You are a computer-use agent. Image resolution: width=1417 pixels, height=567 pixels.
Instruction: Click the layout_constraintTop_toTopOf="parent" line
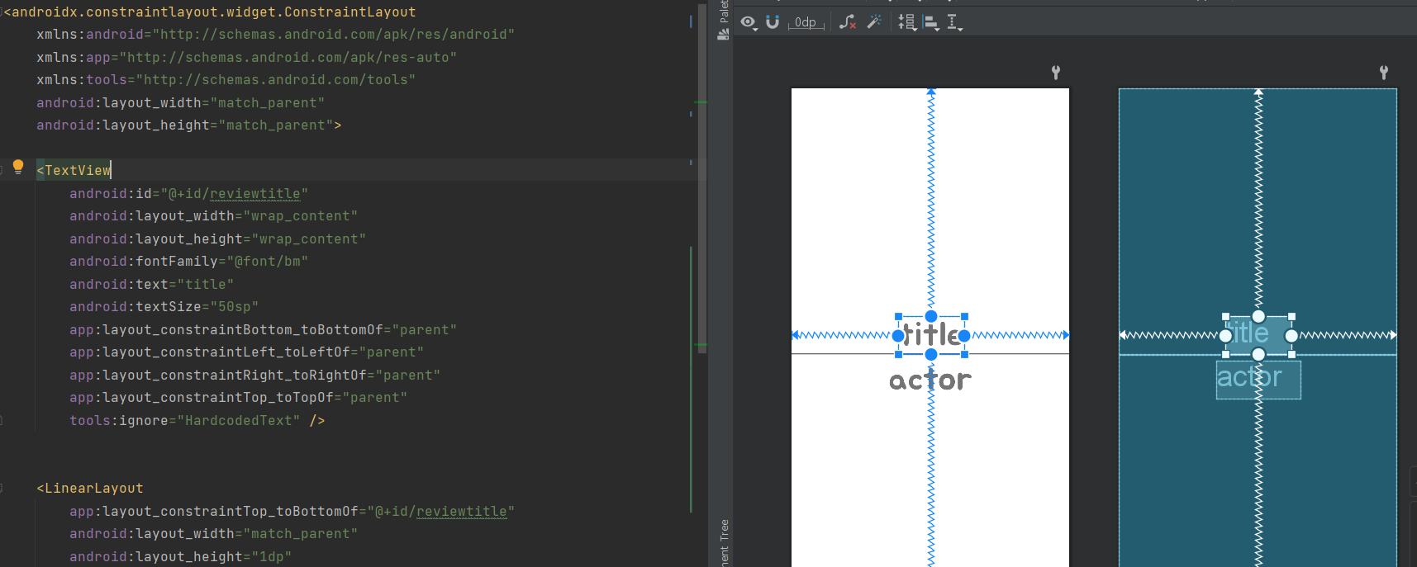coord(238,397)
